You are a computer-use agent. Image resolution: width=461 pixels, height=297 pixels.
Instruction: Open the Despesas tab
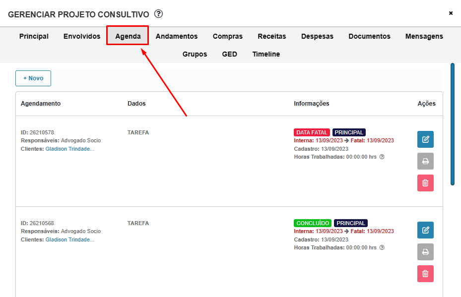tap(317, 36)
